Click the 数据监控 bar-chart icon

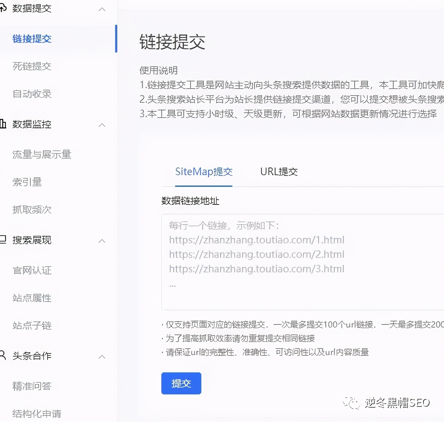3,124
